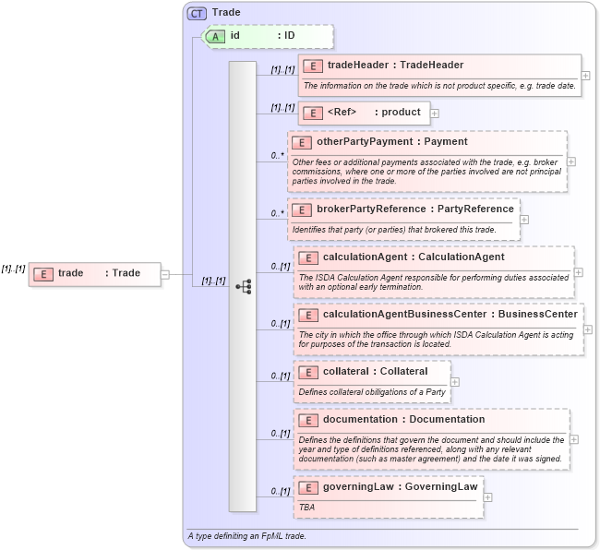Expand the collateral element

click(455, 382)
